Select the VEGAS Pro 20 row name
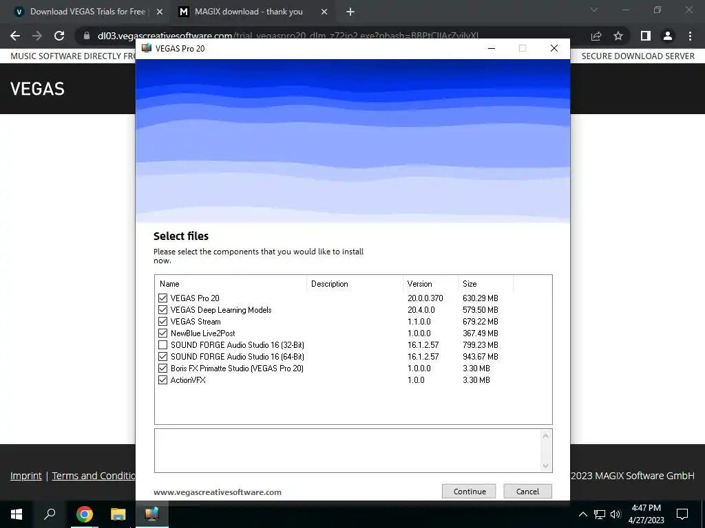This screenshot has height=528, width=705. pyautogui.click(x=195, y=298)
